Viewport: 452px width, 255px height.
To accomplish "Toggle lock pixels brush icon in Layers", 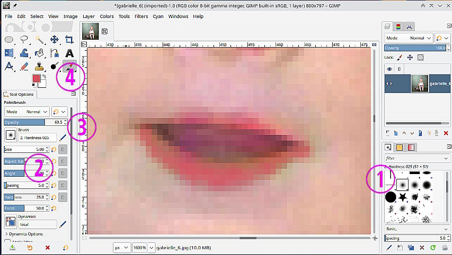I will click(400, 57).
